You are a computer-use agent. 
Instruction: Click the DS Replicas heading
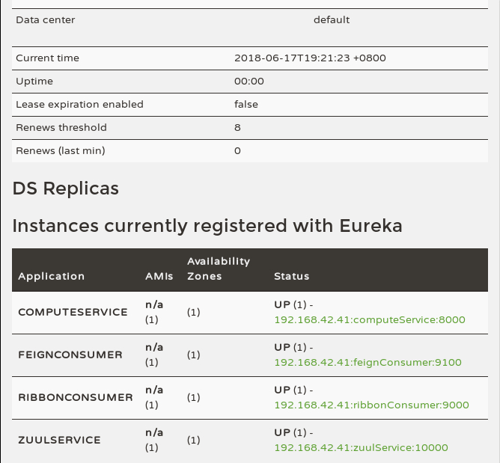tap(66, 188)
